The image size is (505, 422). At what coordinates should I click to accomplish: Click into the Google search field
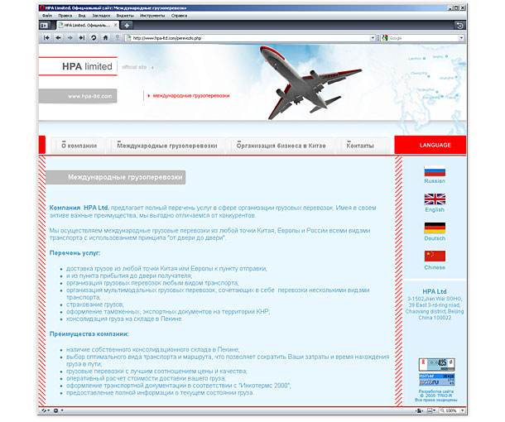[x=423, y=38]
